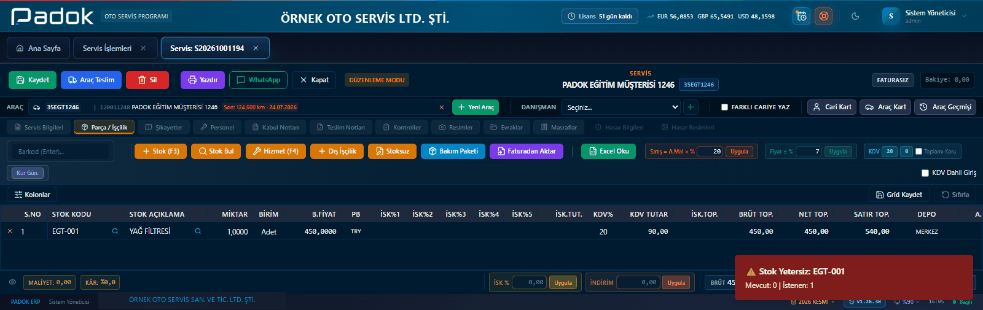The width and height of the screenshot is (983, 310).
Task: Focus the Satış = A.Mal × % input
Action: (710, 152)
